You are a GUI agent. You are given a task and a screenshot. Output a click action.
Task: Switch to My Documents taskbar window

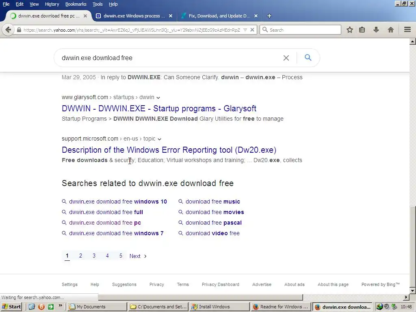coord(97,307)
